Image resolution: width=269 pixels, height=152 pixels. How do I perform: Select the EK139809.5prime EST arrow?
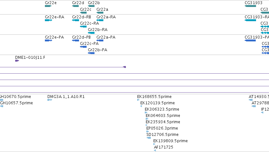pyautogui.click(x=154, y=144)
